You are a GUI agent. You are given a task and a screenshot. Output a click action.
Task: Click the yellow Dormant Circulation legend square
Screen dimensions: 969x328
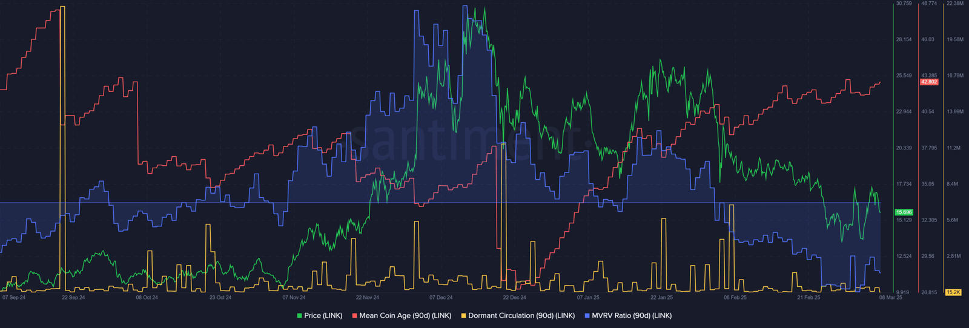(464, 316)
